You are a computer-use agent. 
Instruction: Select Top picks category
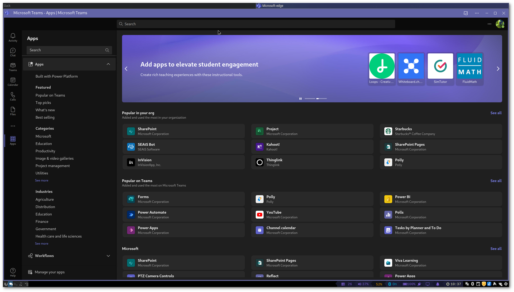[x=43, y=103]
